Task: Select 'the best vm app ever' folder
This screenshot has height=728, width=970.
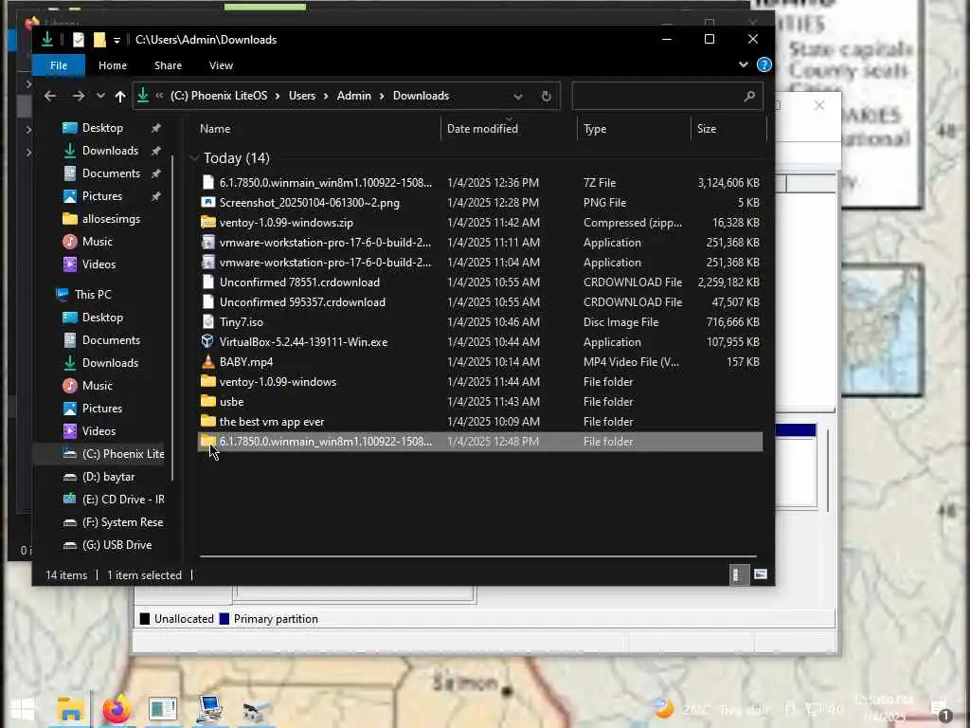Action: (x=480, y=422)
